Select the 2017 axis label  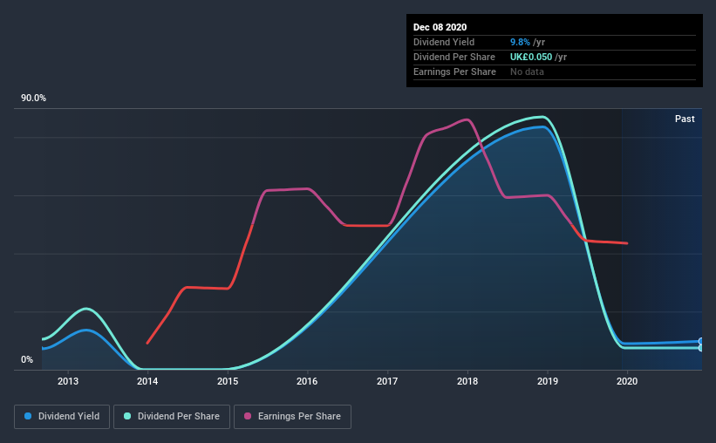(x=387, y=381)
